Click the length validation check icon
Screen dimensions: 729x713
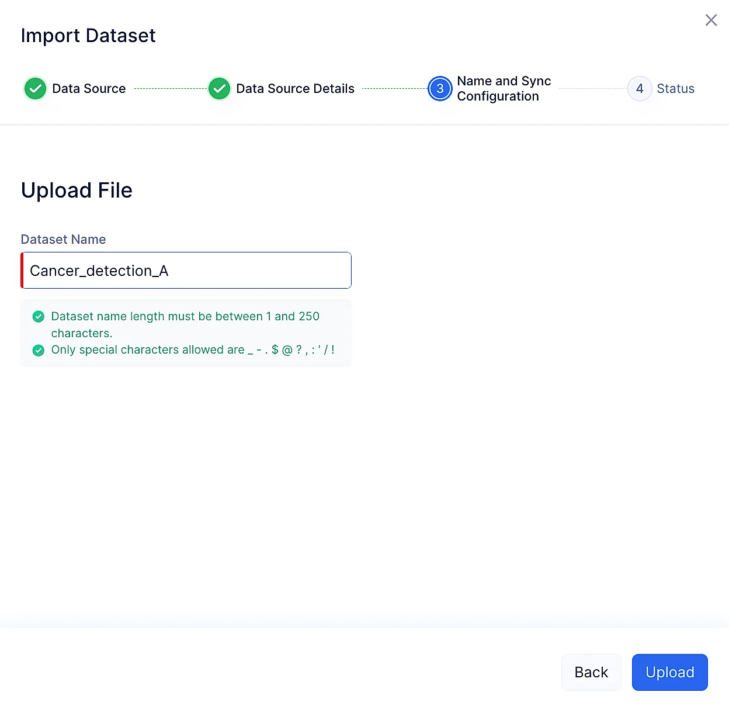click(x=39, y=317)
